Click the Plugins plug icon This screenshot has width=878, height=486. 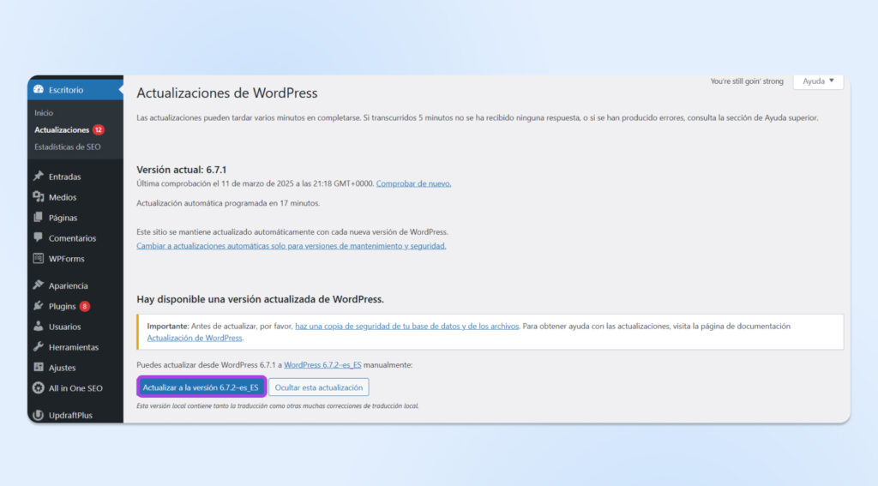click(38, 306)
